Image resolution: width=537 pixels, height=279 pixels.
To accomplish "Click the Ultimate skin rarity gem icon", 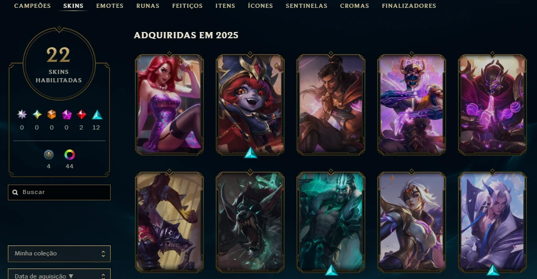I will (22, 114).
